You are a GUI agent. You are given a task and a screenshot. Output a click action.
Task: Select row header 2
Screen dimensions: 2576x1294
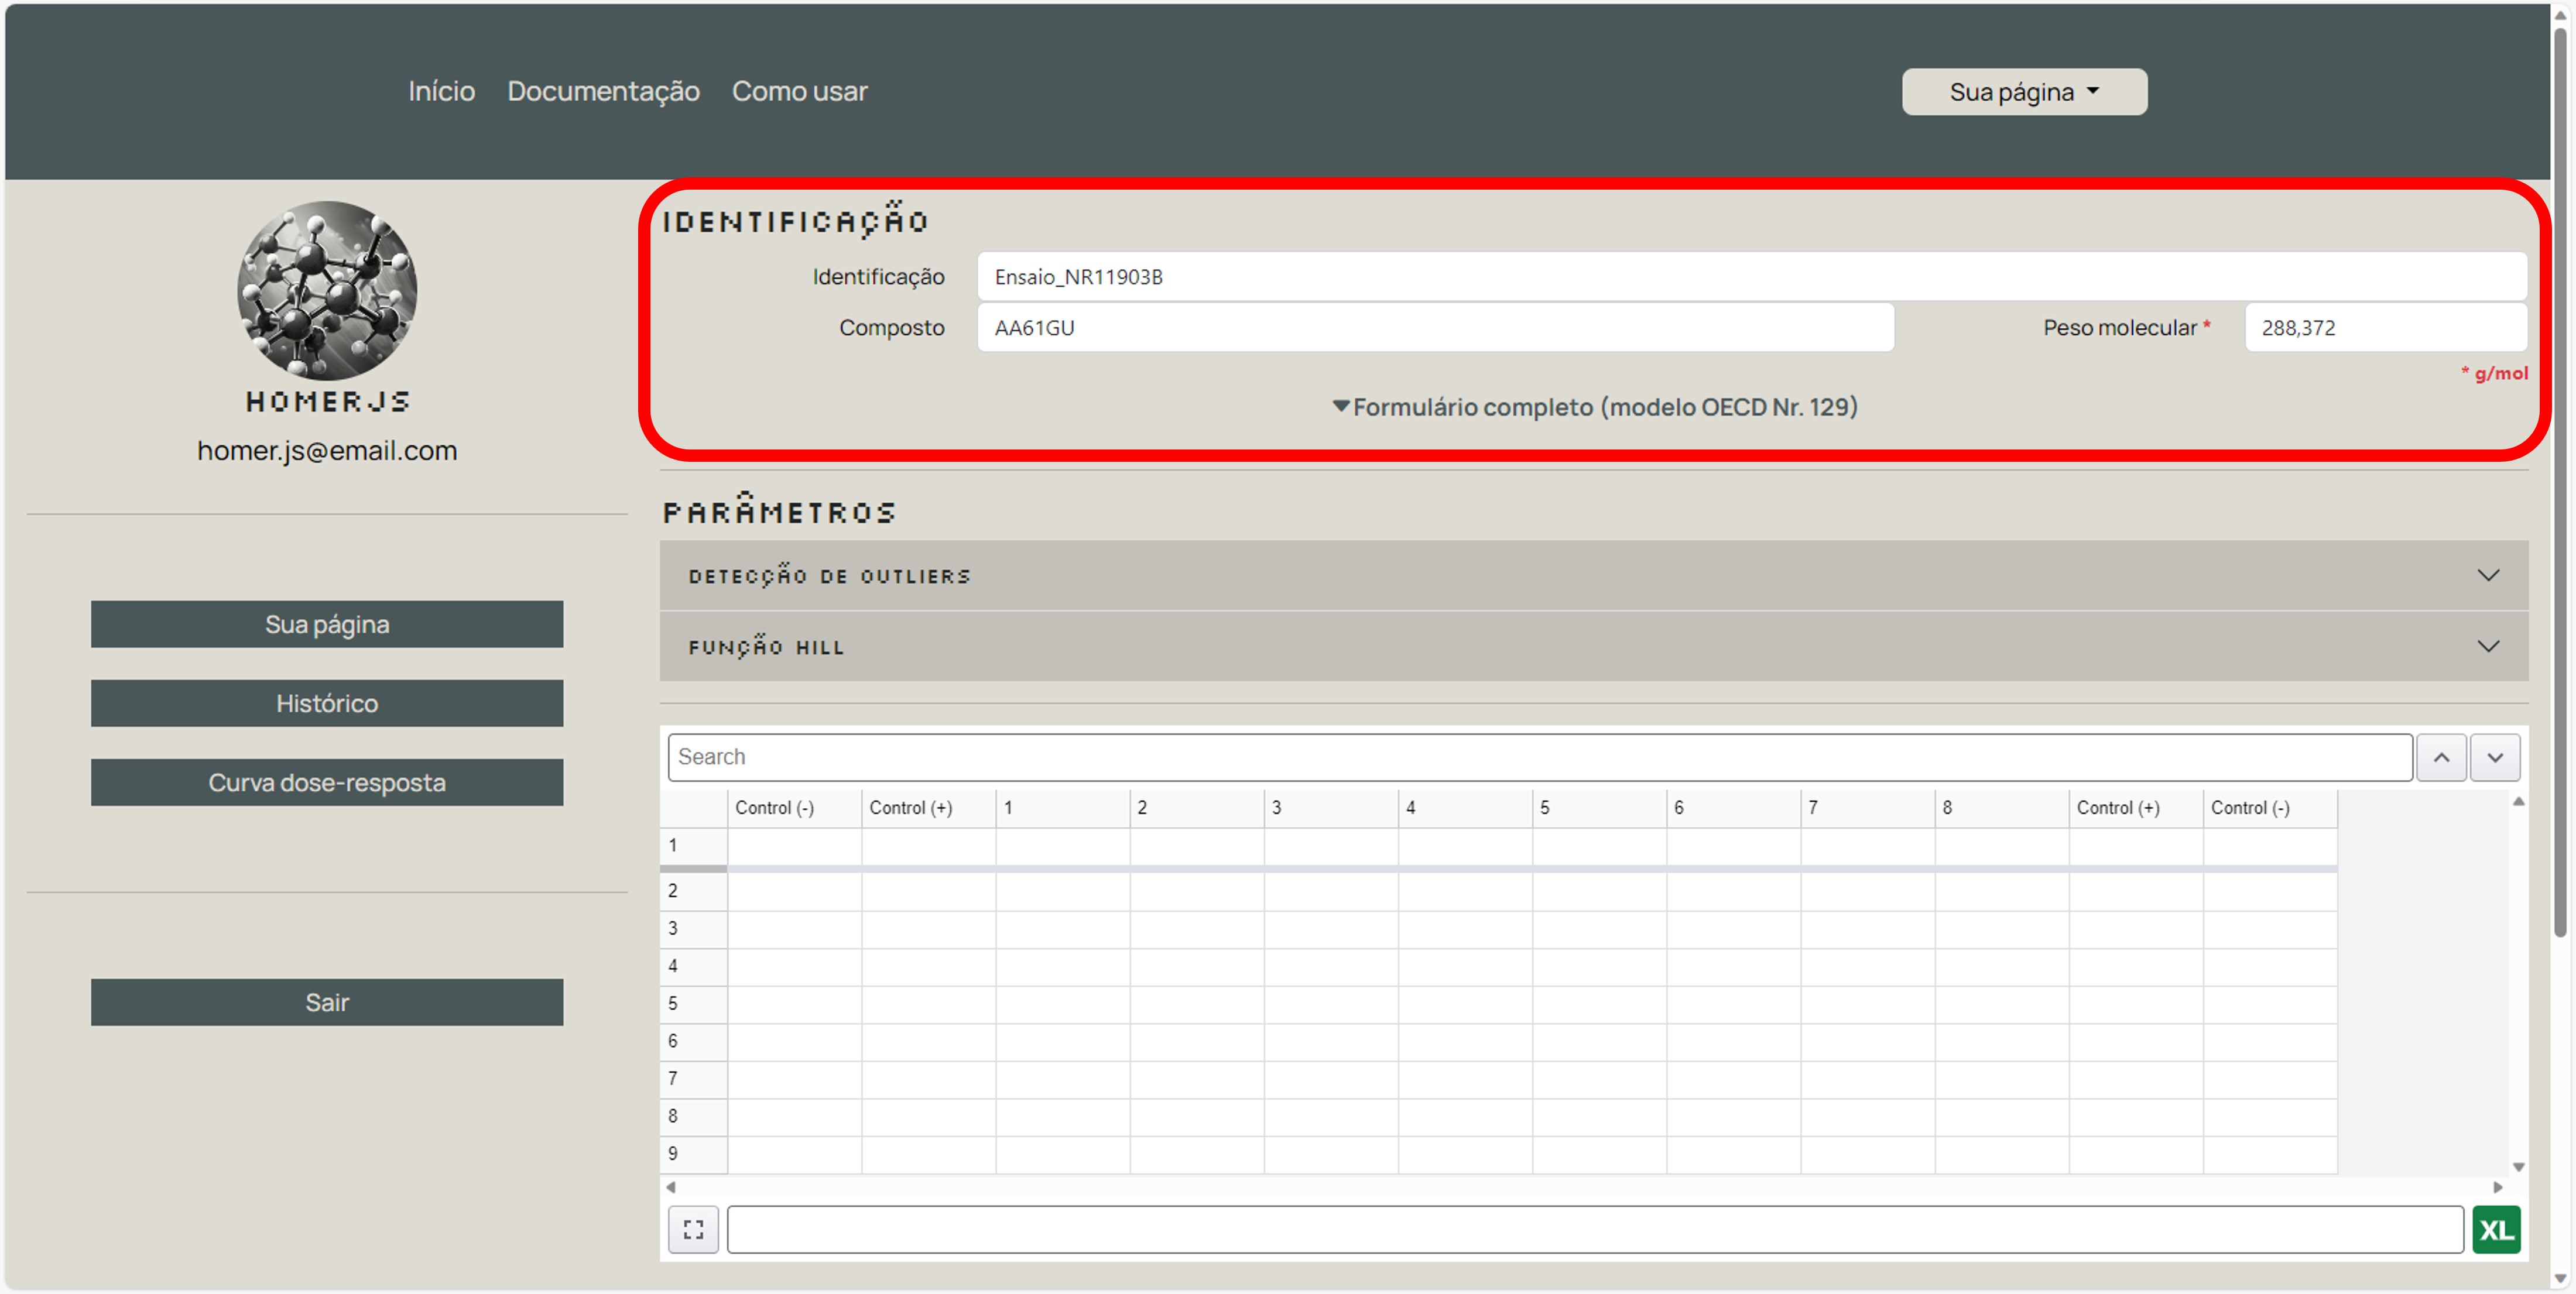(x=693, y=891)
